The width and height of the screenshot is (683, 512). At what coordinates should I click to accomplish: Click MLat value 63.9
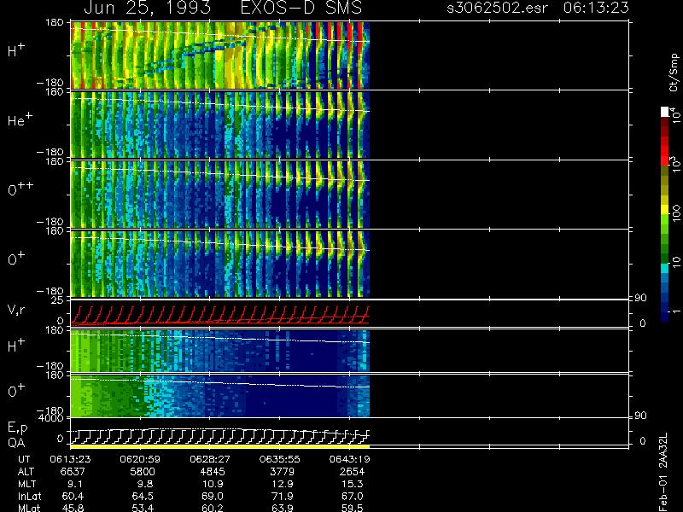coord(283,508)
